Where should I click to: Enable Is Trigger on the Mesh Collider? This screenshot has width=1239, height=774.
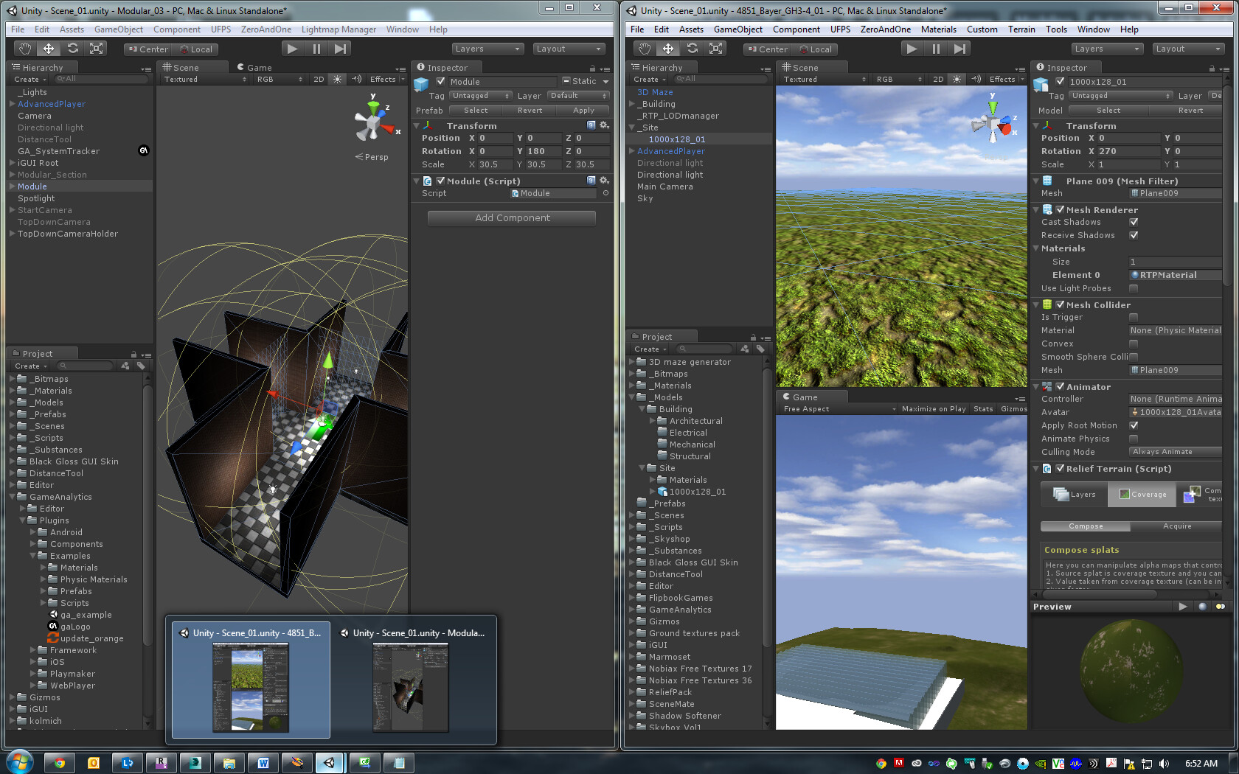1134,317
